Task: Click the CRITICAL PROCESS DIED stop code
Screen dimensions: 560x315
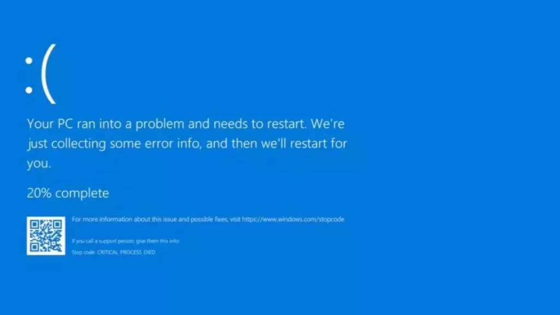Action: click(126, 252)
